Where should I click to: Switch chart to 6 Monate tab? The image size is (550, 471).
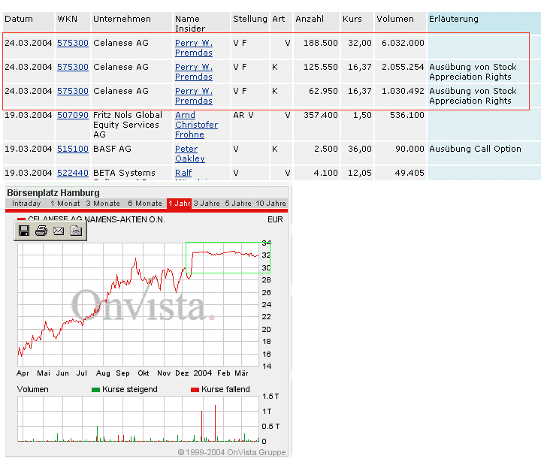click(145, 204)
